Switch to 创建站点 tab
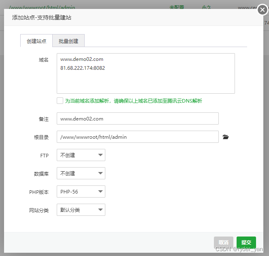Image resolution: width=269 pixels, height=256 pixels. click(36, 41)
